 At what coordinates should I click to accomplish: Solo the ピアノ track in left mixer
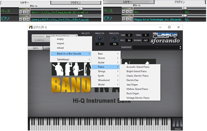click(x=24, y=19)
